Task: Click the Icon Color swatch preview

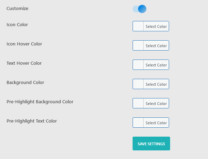Action: (138, 26)
